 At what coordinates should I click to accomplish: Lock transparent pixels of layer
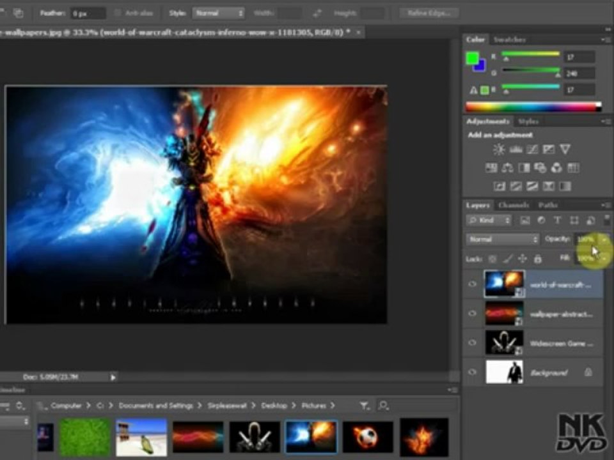[x=492, y=259]
